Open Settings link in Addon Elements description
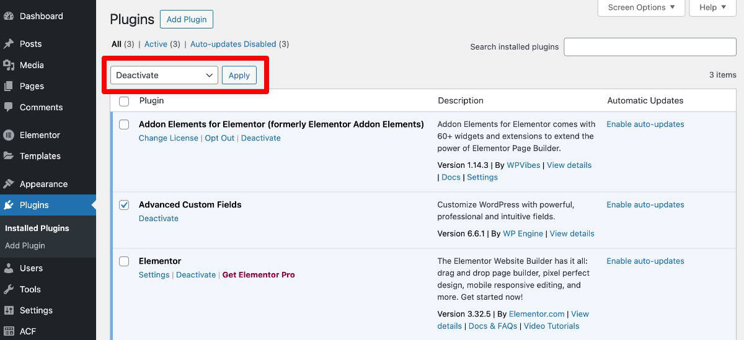 tap(482, 177)
